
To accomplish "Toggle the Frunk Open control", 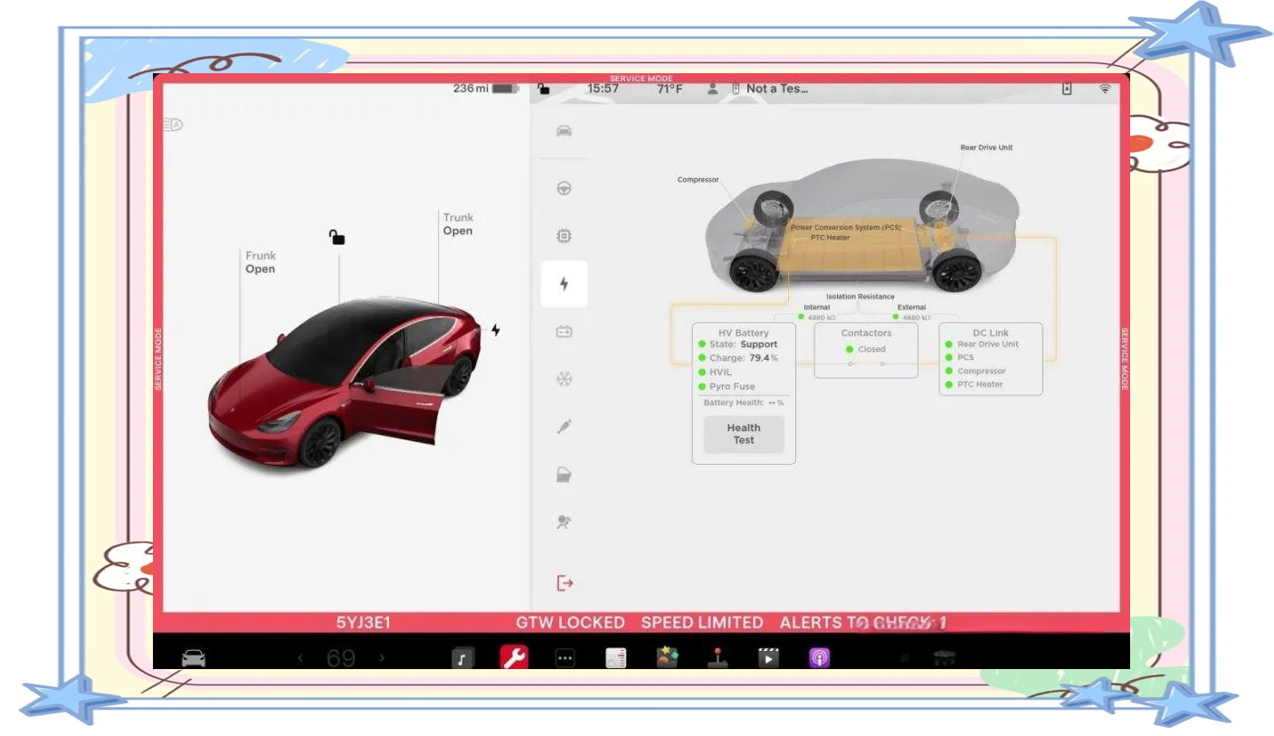I will [x=261, y=262].
